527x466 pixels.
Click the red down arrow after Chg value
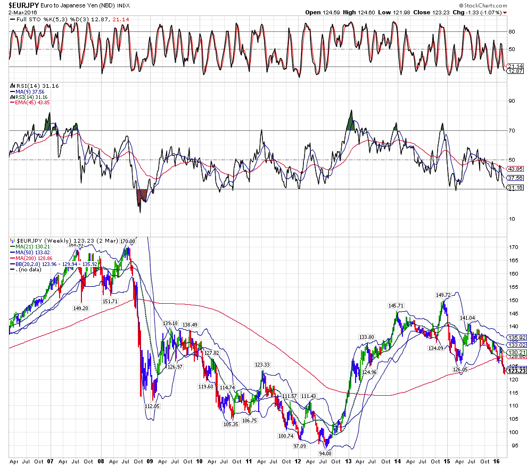505,12
